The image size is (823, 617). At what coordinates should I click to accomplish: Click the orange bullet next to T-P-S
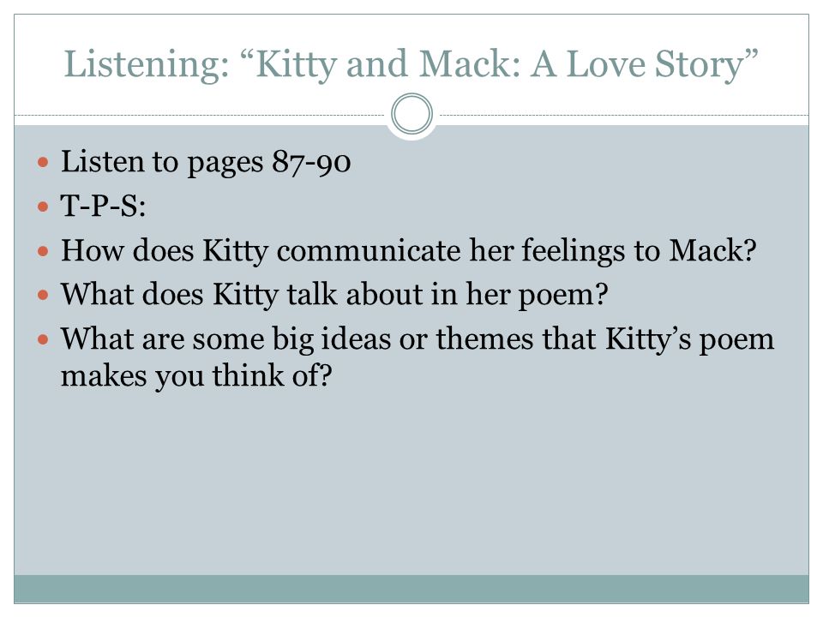click(x=43, y=207)
